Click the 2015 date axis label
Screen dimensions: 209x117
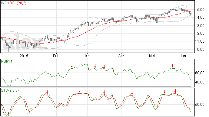point(24,56)
